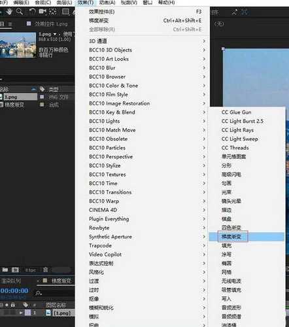Select the highlighted 梯度渐变 submenu item
Image resolution: width=289 pixels, height=327 pixels.
coord(246,237)
